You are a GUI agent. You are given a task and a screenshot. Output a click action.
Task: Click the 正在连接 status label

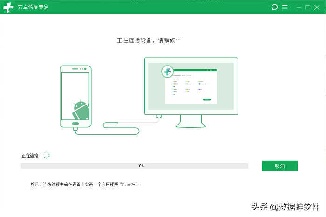[x=30, y=155]
